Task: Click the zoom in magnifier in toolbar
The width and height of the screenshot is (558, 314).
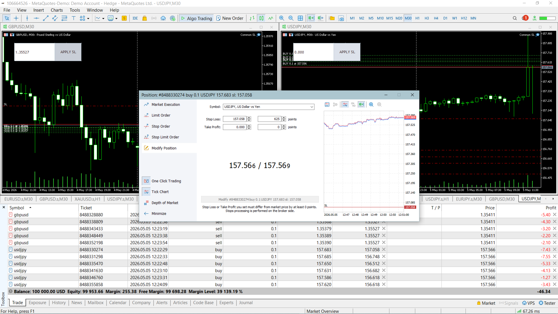Action: 282,18
